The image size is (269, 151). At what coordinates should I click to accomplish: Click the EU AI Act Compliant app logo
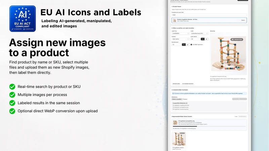click(23, 19)
